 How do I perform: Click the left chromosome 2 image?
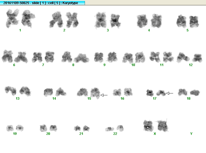[x=56, y=19]
